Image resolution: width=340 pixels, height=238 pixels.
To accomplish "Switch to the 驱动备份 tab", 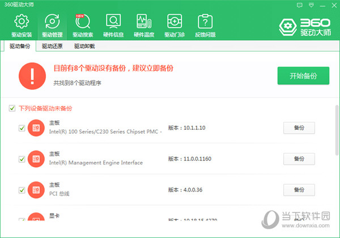I will click(20, 46).
